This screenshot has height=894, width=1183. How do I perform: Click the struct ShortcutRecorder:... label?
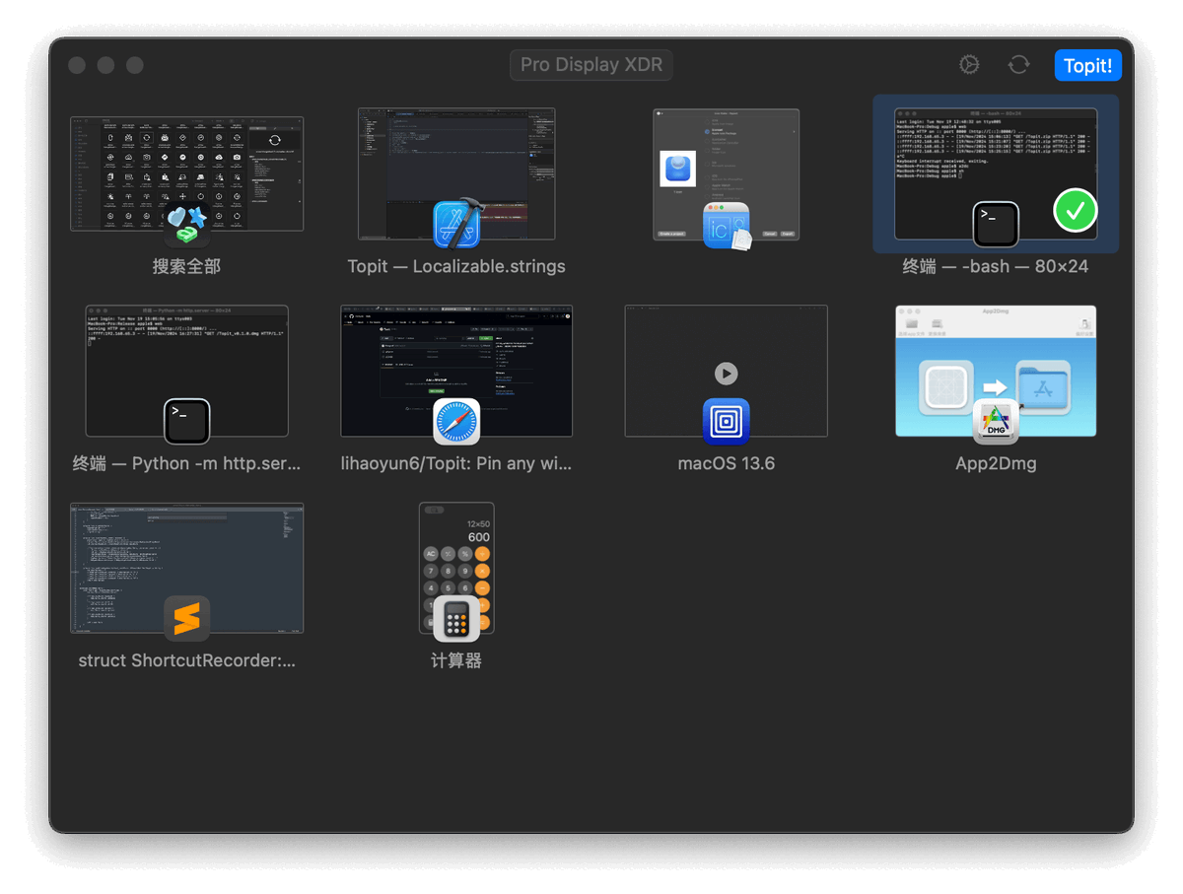pos(186,660)
